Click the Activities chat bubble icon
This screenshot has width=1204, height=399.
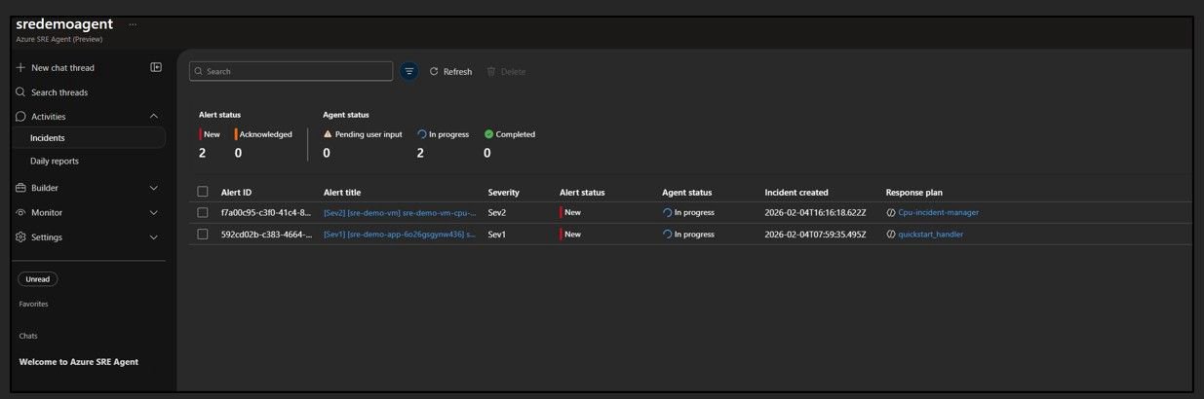20,117
